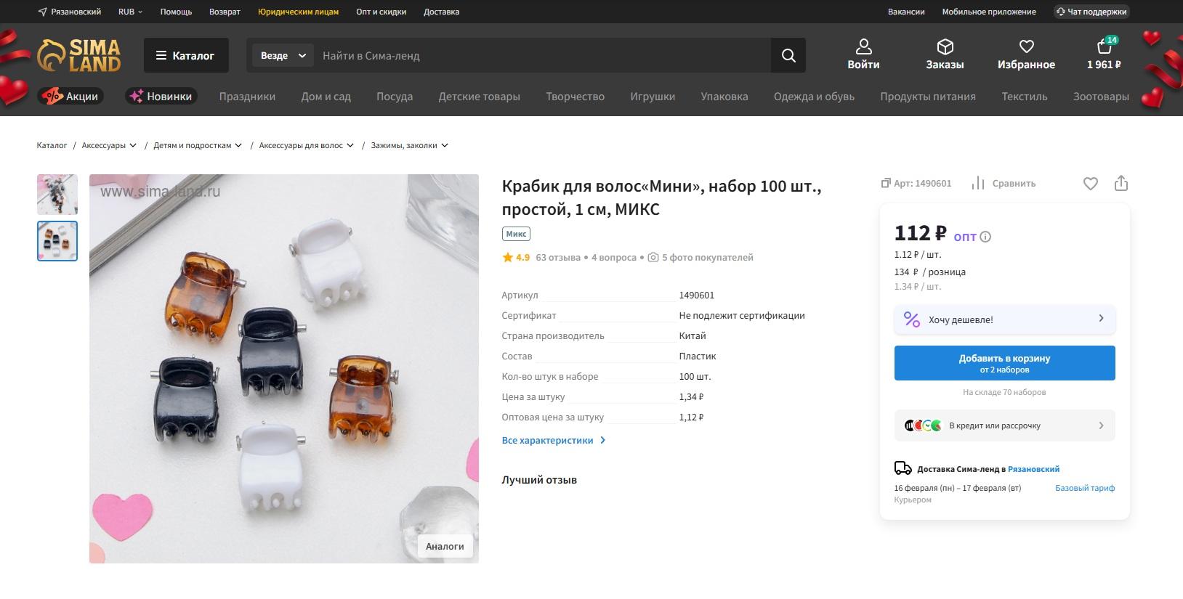This screenshot has width=1183, height=599.
Task: Click the Сравнить compare icon
Action: 978,184
